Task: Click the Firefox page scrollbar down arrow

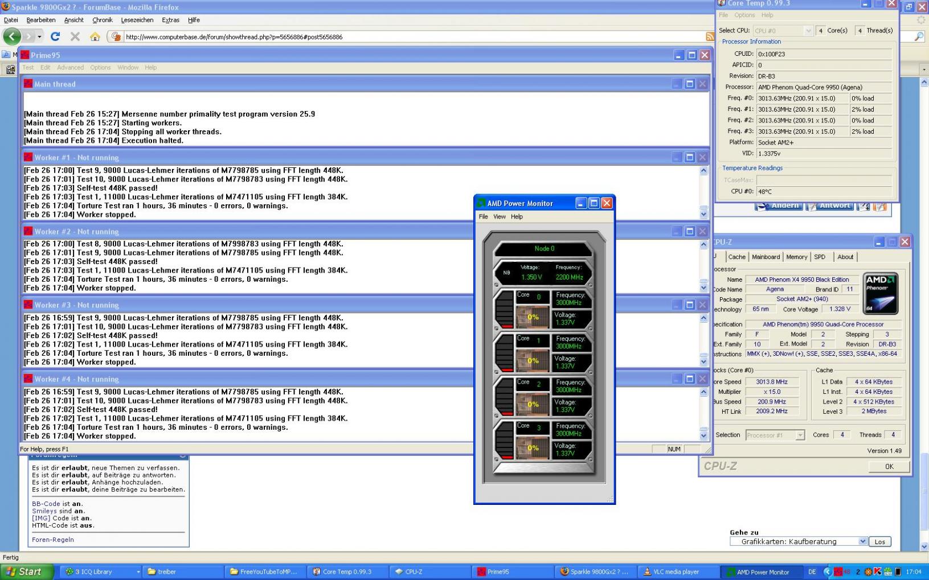Action: [924, 546]
